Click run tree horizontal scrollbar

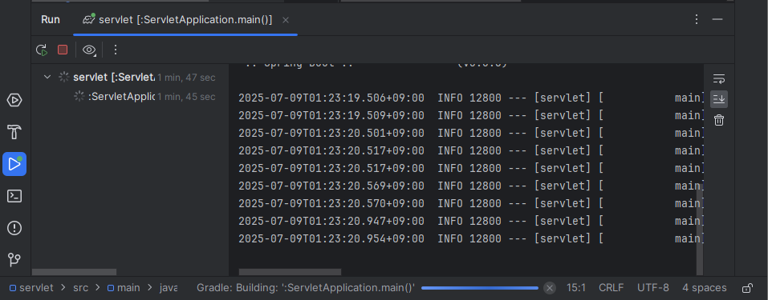[x=75, y=272]
